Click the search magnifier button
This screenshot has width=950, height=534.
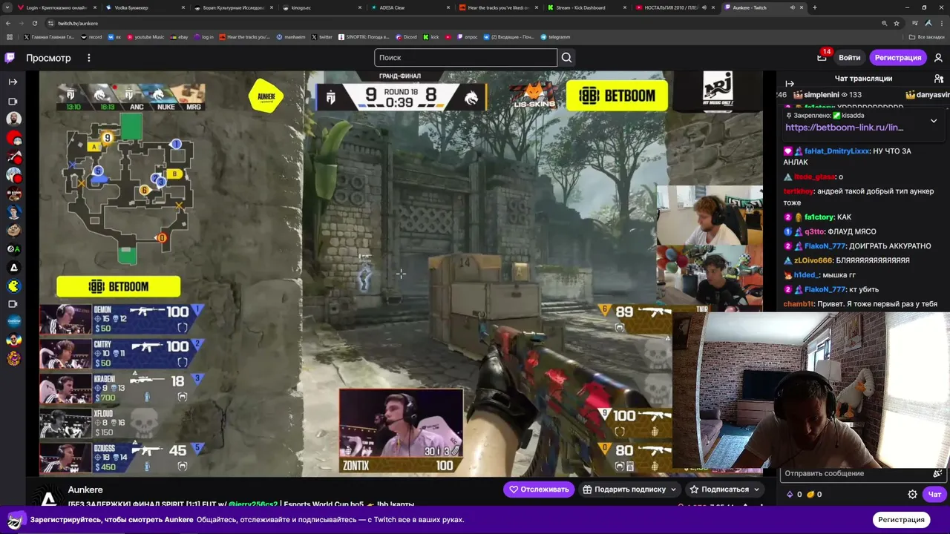coord(566,58)
